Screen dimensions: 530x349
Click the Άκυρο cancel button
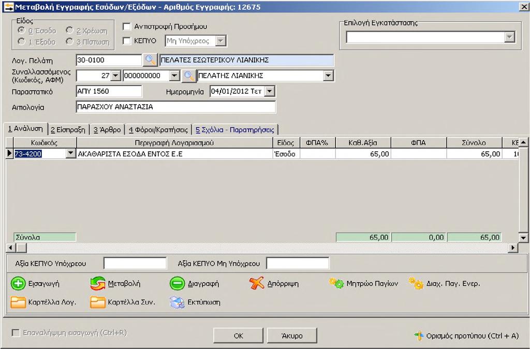pos(292,336)
